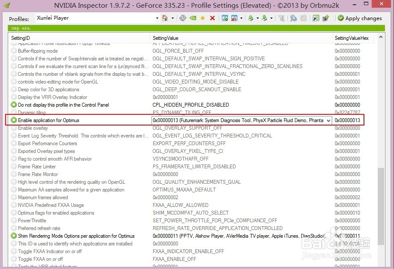The image size is (394, 269).
Task: Open Enable application for Optimus value dropdown
Action: pos(328,121)
